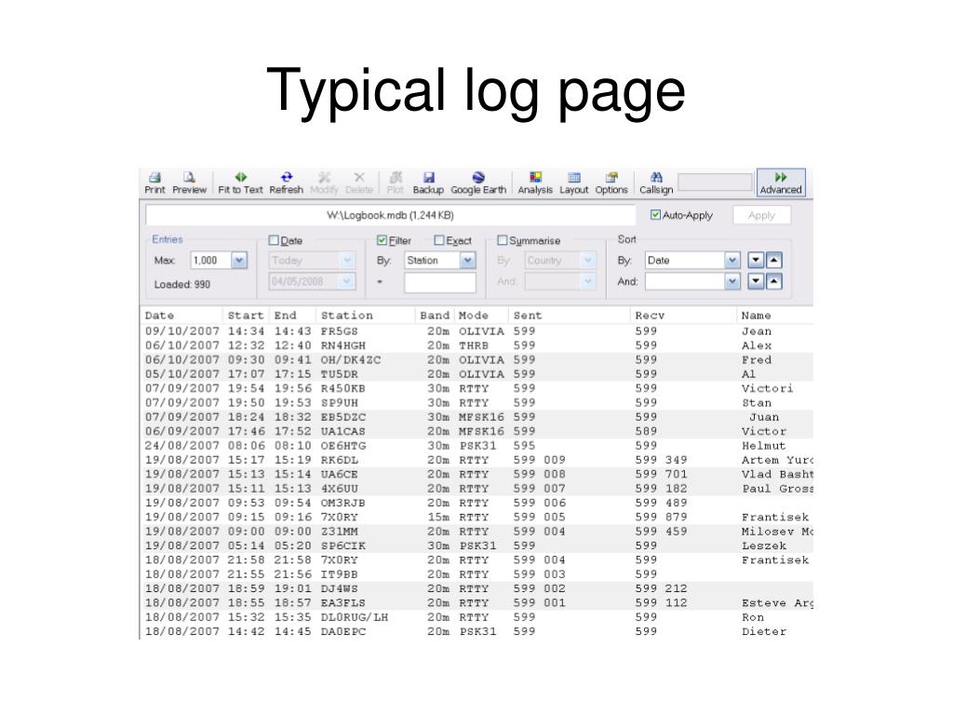The image size is (953, 715).
Task: Select the RN4HGH log entry
Action: [x=477, y=345]
